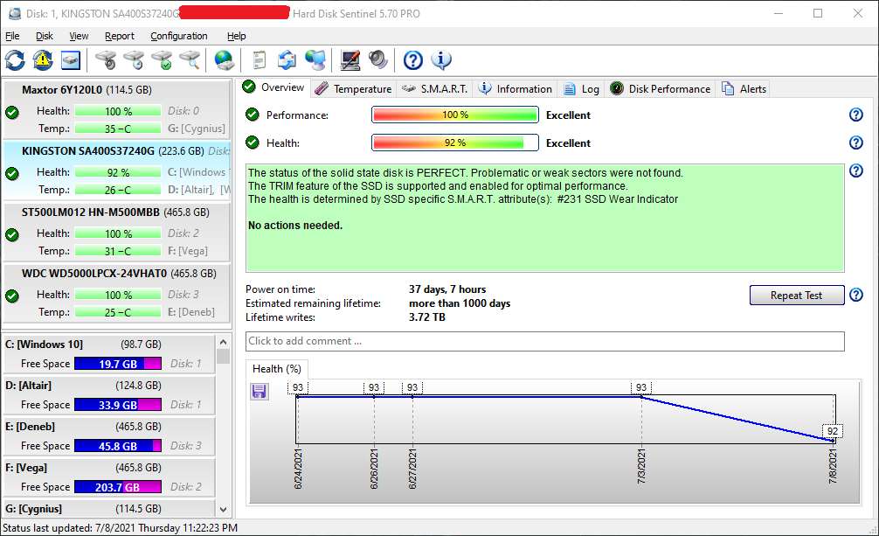Click the send report by e-mail icon
879x536 pixels.
287,60
